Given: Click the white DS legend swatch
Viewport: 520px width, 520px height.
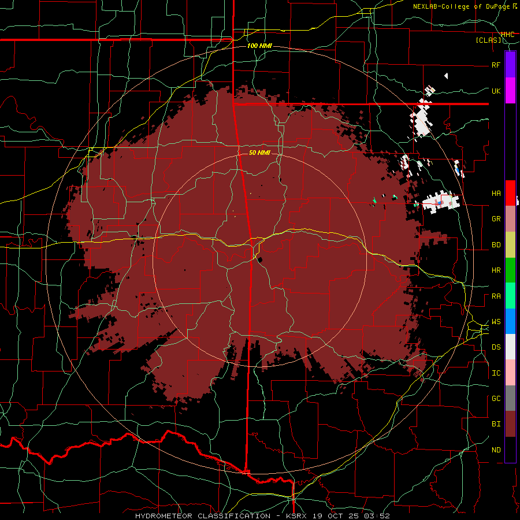Looking at the screenshot, I should click(x=510, y=347).
